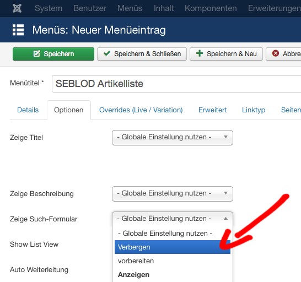Screen dimensions: 301x282
Task: Click into the Menütitel text field
Action: (x=176, y=84)
